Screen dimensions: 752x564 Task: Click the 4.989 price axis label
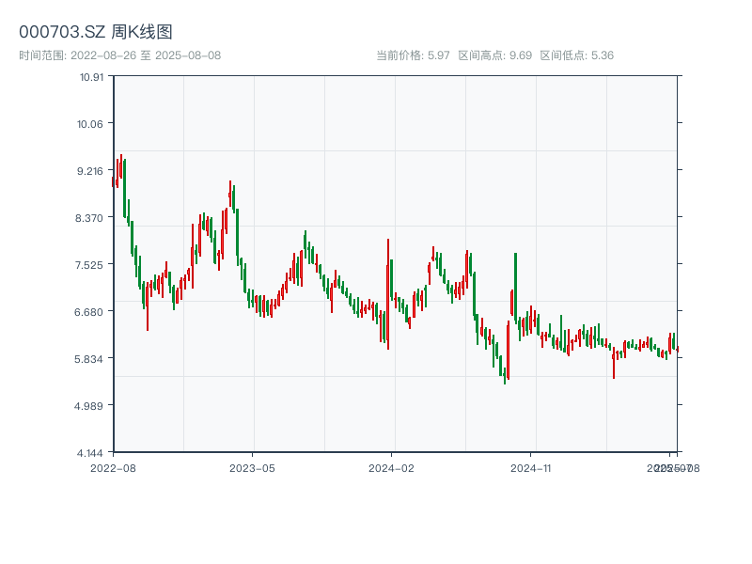pos(91,405)
